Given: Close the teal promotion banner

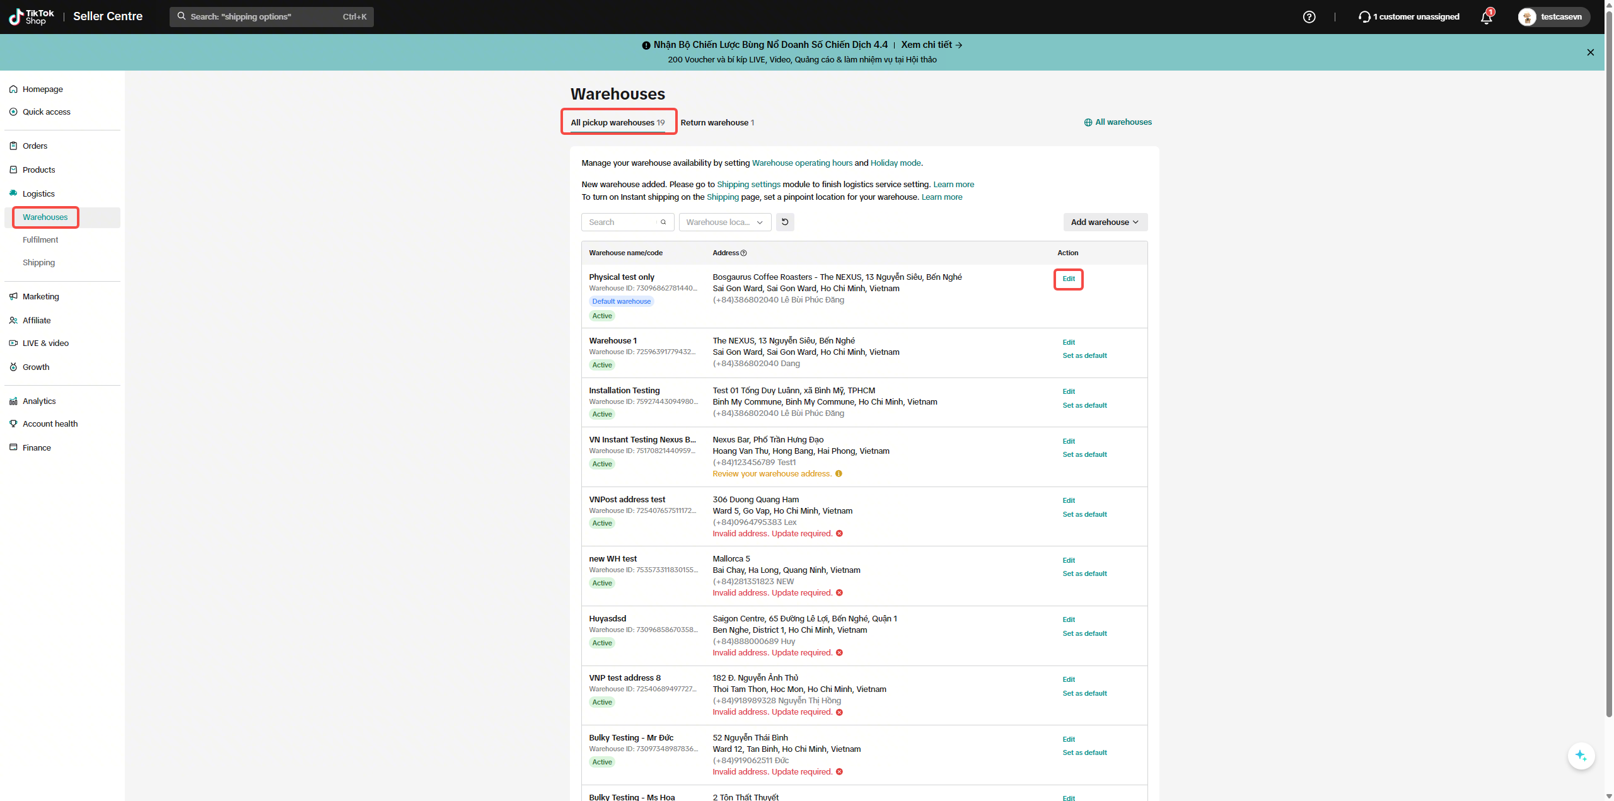Looking at the screenshot, I should (x=1590, y=52).
